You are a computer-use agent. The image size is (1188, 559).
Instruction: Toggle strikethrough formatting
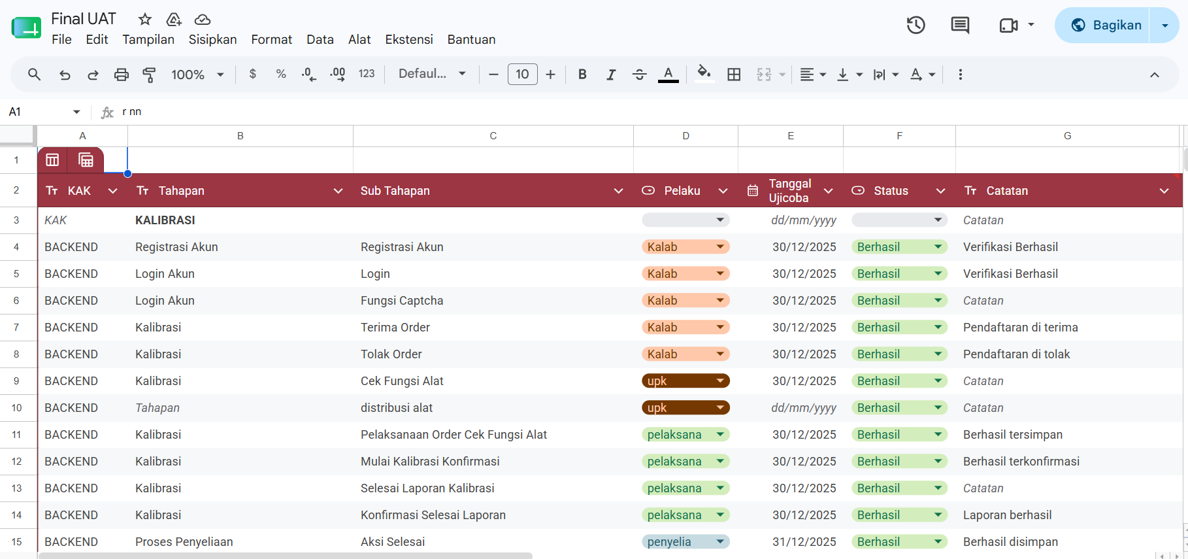640,74
